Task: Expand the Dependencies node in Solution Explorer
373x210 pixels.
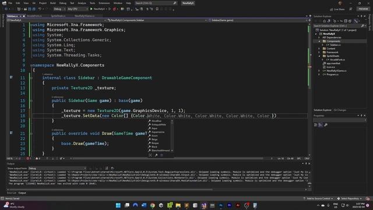Action: [x=319, y=37]
